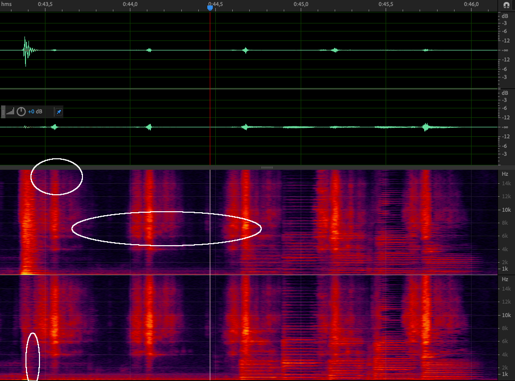Toggle snapping with the magnet icon

506,4
